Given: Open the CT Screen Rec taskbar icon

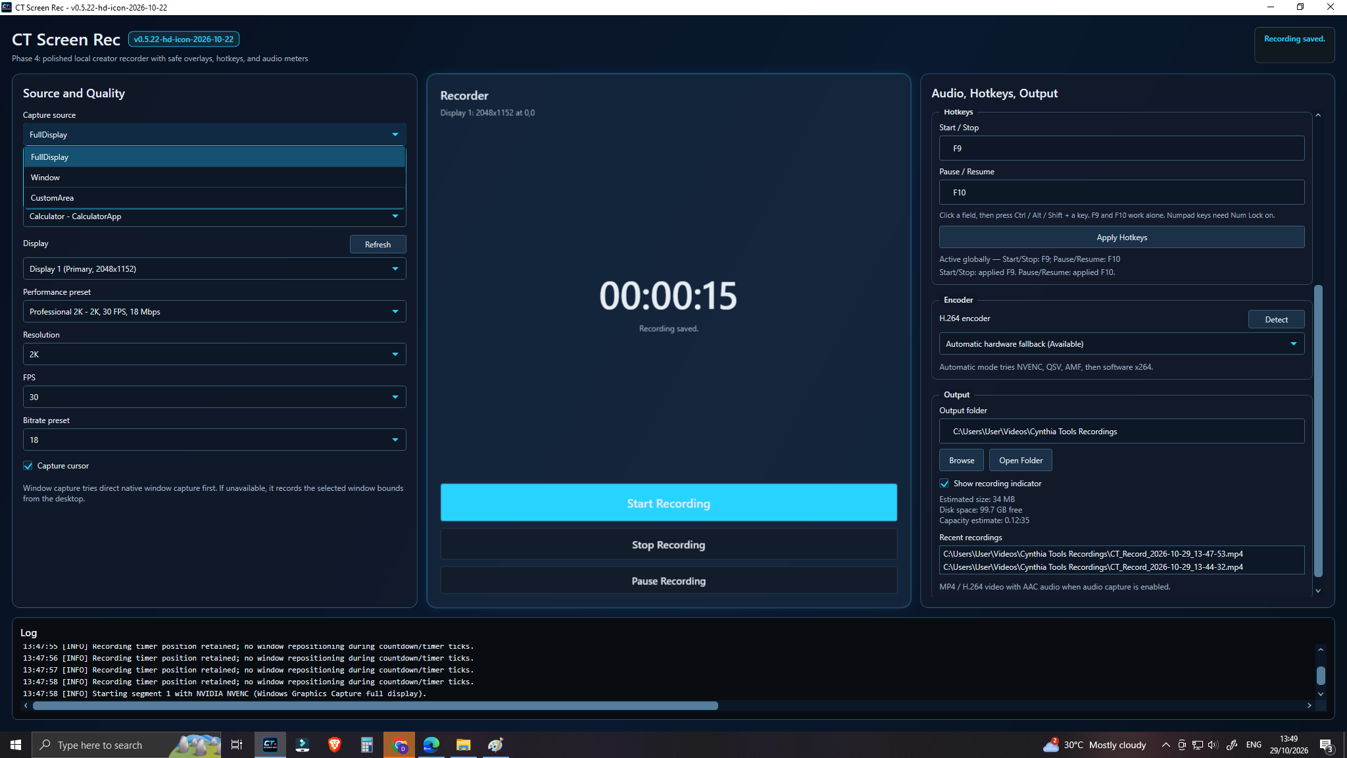Looking at the screenshot, I should (x=270, y=745).
